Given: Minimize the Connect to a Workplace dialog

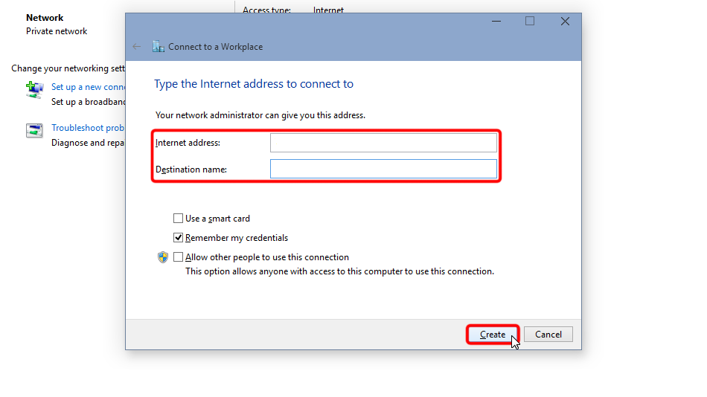Looking at the screenshot, I should tap(495, 22).
